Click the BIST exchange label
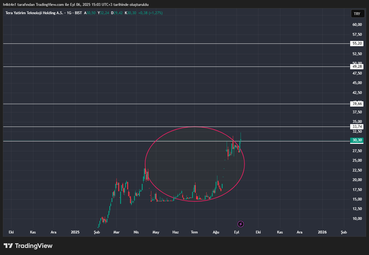Viewport: 369px width, 255px height. 78,13
